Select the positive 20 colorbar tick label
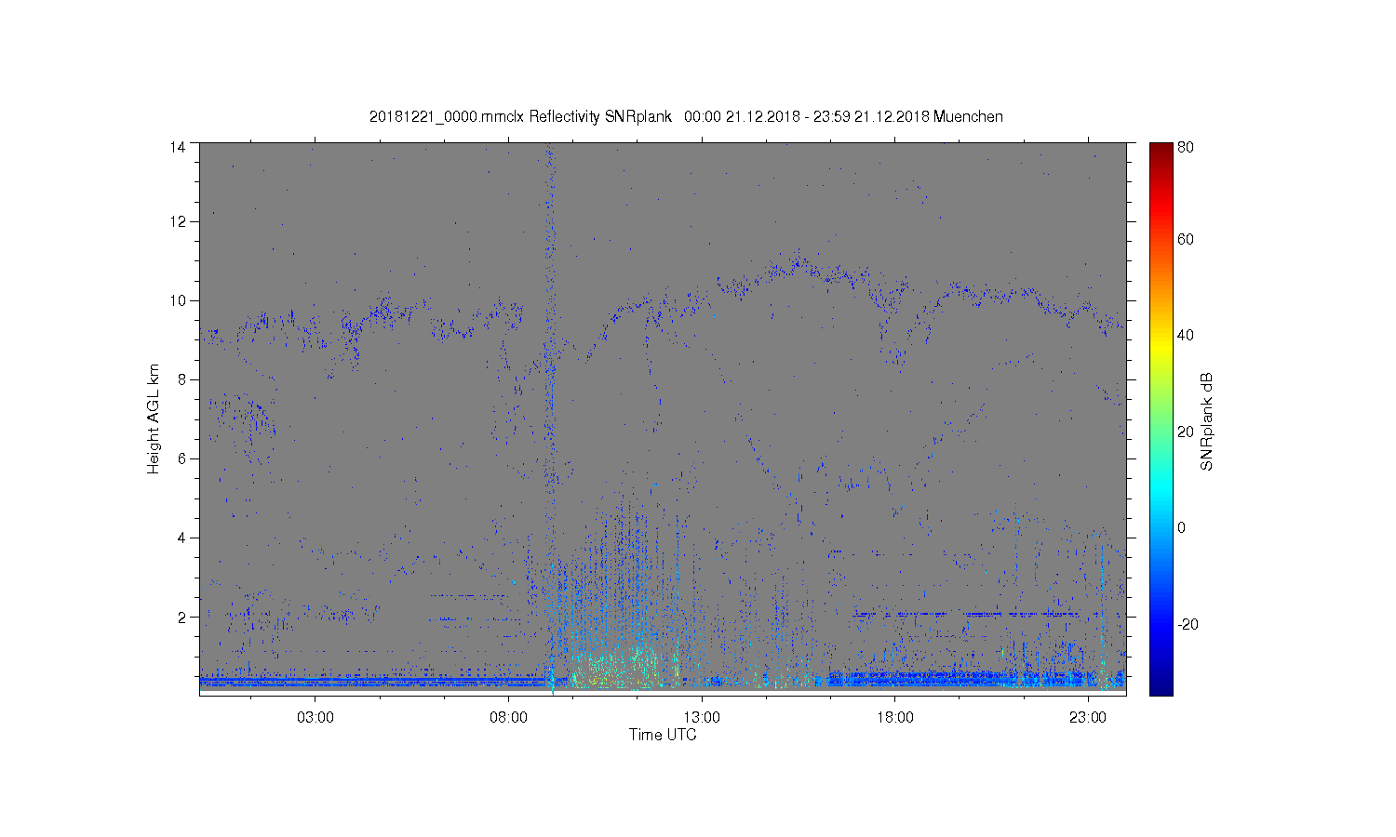The image size is (1396, 837). click(1186, 432)
